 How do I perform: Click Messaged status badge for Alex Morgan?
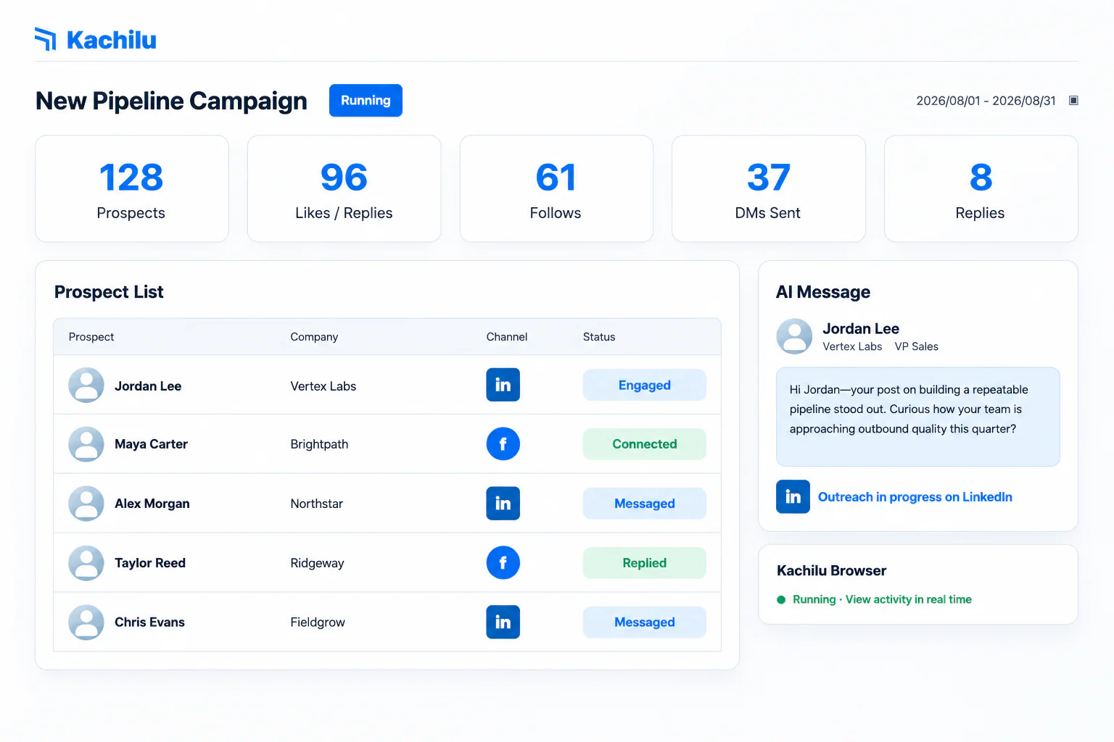(644, 504)
